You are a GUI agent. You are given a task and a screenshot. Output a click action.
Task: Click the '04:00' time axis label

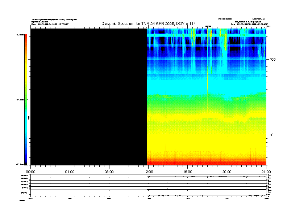click(70, 172)
